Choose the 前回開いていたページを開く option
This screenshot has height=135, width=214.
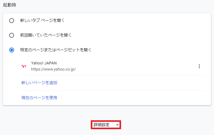coord(12,35)
